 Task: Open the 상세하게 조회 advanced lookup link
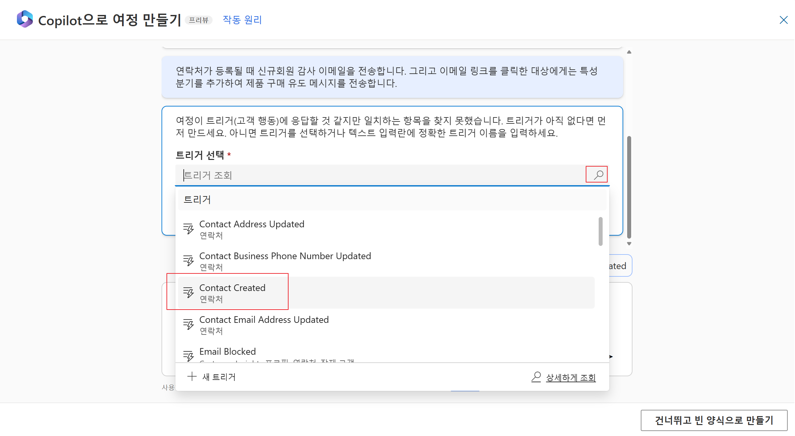point(570,378)
